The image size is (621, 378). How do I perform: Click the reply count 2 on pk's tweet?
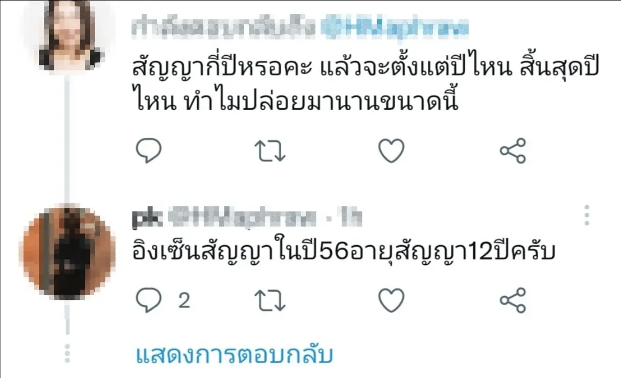coord(185,300)
